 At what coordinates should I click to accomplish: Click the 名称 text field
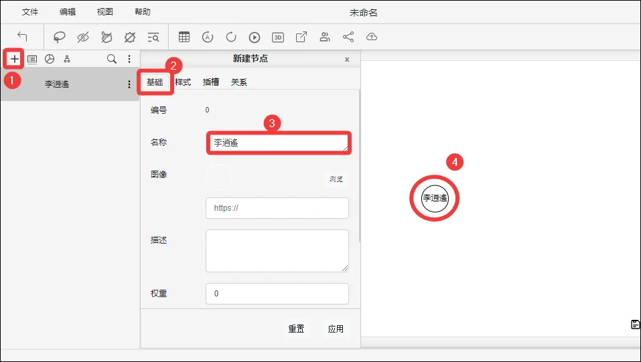277,143
